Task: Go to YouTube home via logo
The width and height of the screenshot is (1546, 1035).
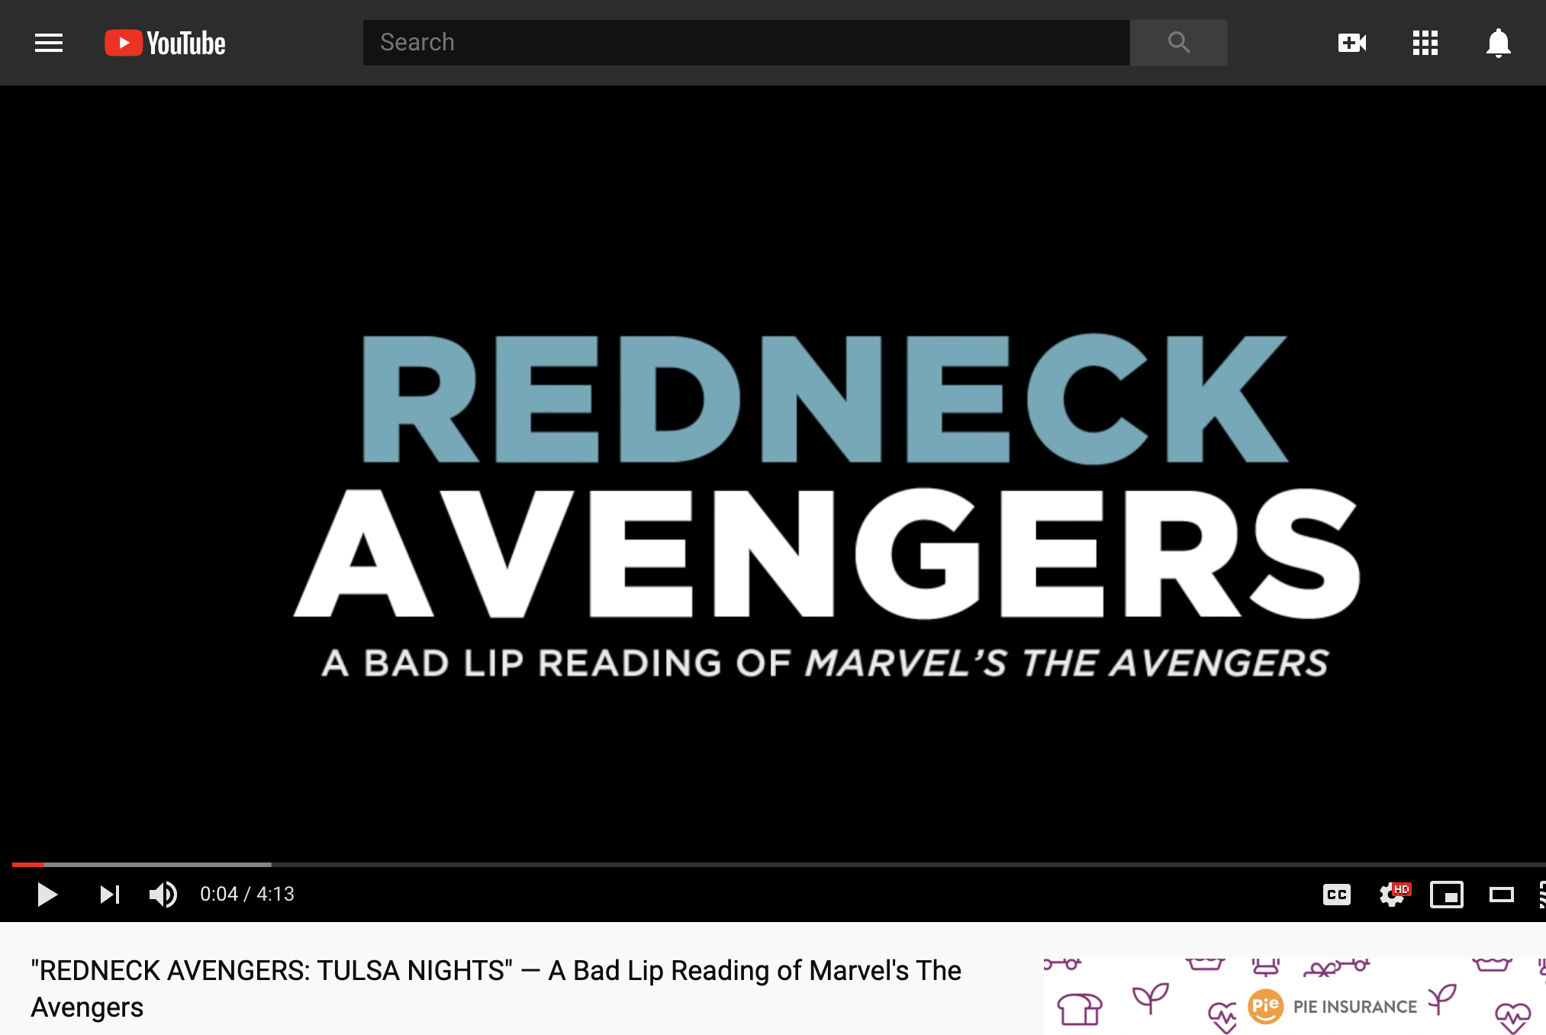Action: (x=165, y=43)
